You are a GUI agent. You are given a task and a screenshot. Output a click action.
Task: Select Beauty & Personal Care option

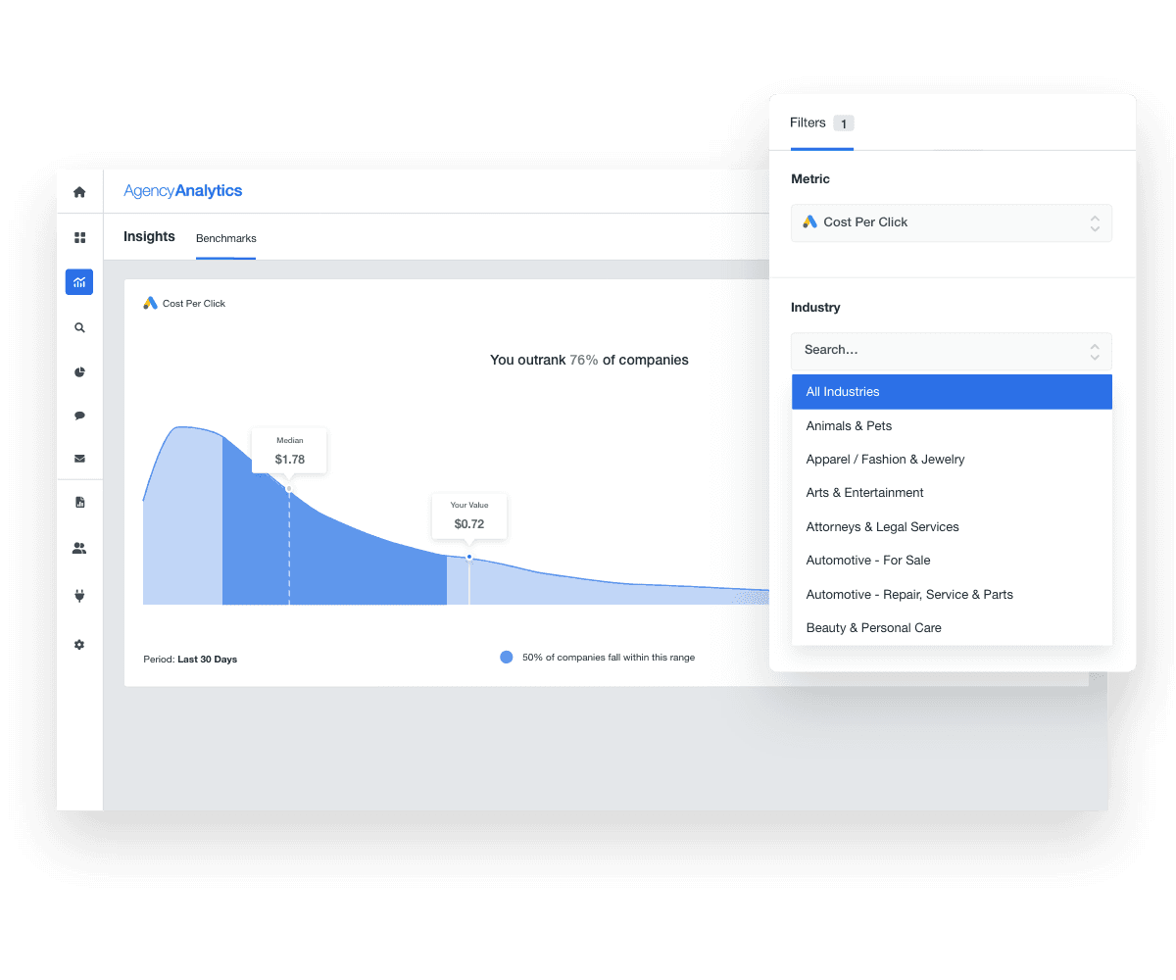pyautogui.click(x=873, y=628)
